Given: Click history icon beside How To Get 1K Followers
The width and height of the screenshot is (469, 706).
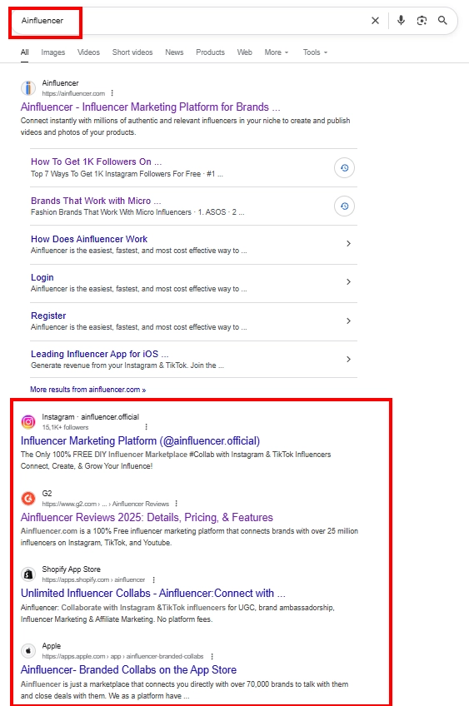Looking at the screenshot, I should [344, 168].
